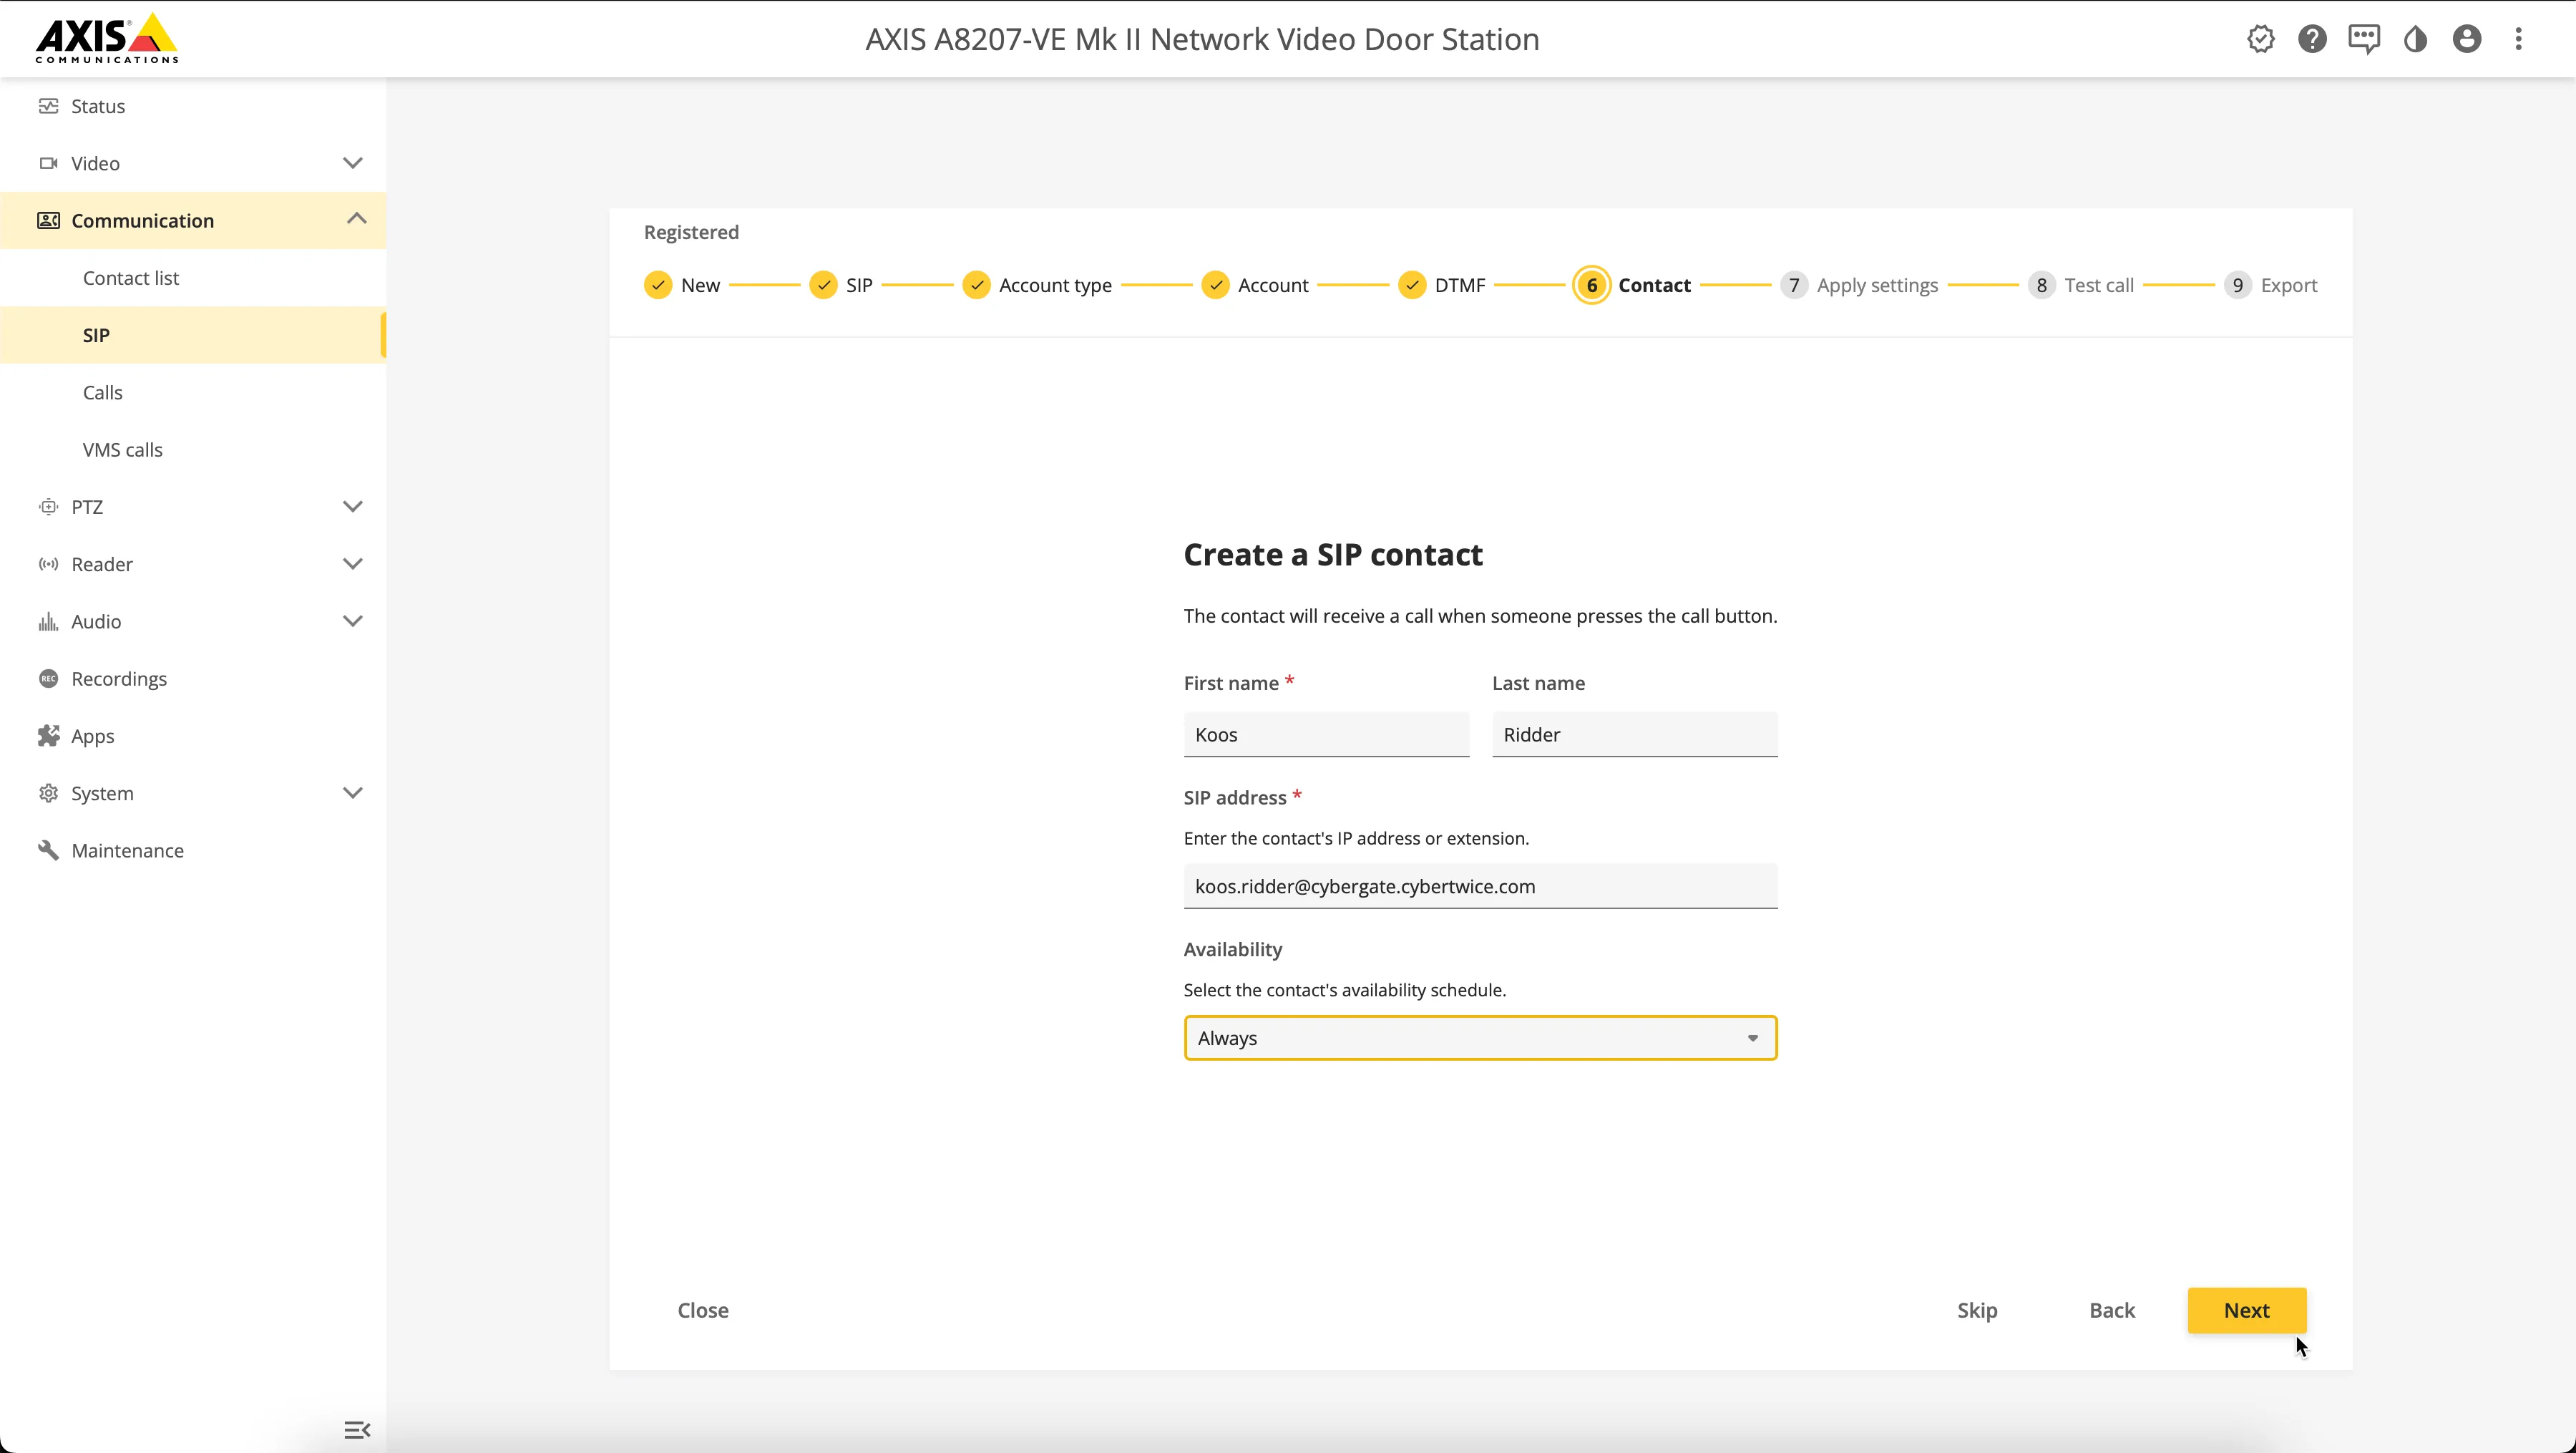
Task: Open the Calls sidebar item
Action: (103, 392)
